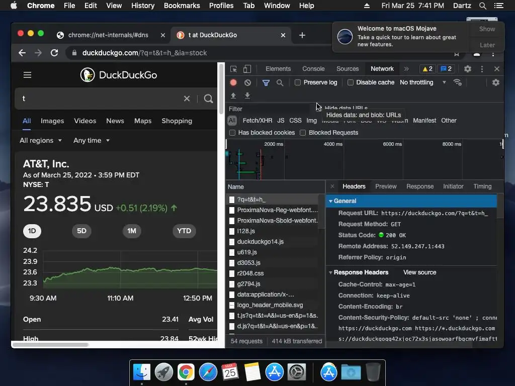Enable Preserve log checkbox
The height and width of the screenshot is (386, 515).
click(x=298, y=83)
